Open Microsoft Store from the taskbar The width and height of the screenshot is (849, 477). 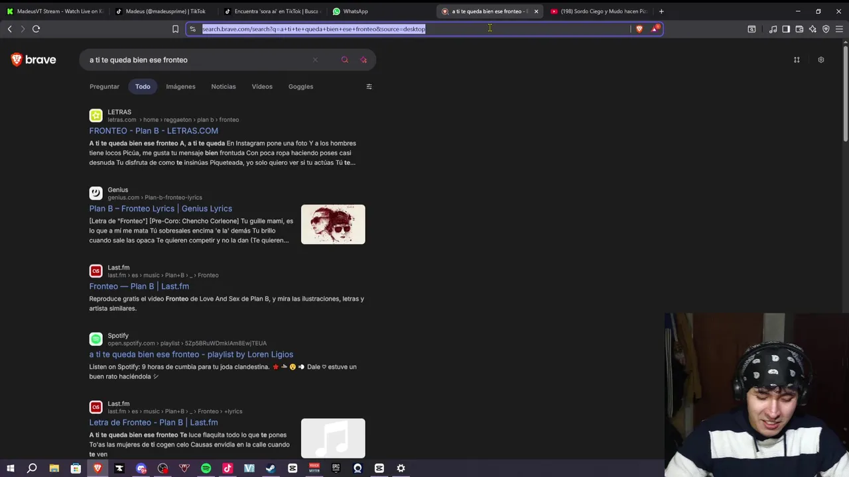click(x=76, y=468)
